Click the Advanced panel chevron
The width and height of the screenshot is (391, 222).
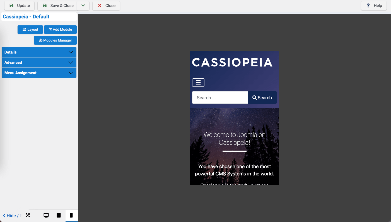[71, 62]
